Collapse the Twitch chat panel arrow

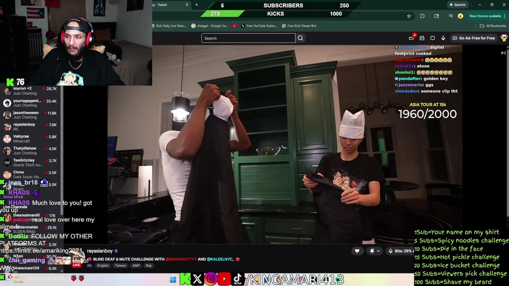(503, 53)
